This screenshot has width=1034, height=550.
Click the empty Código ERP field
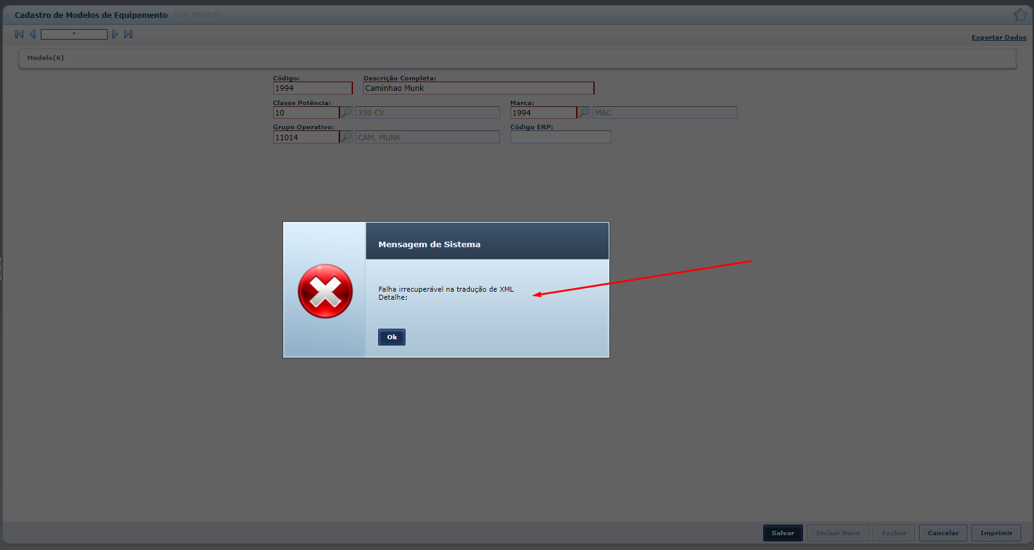coord(561,137)
